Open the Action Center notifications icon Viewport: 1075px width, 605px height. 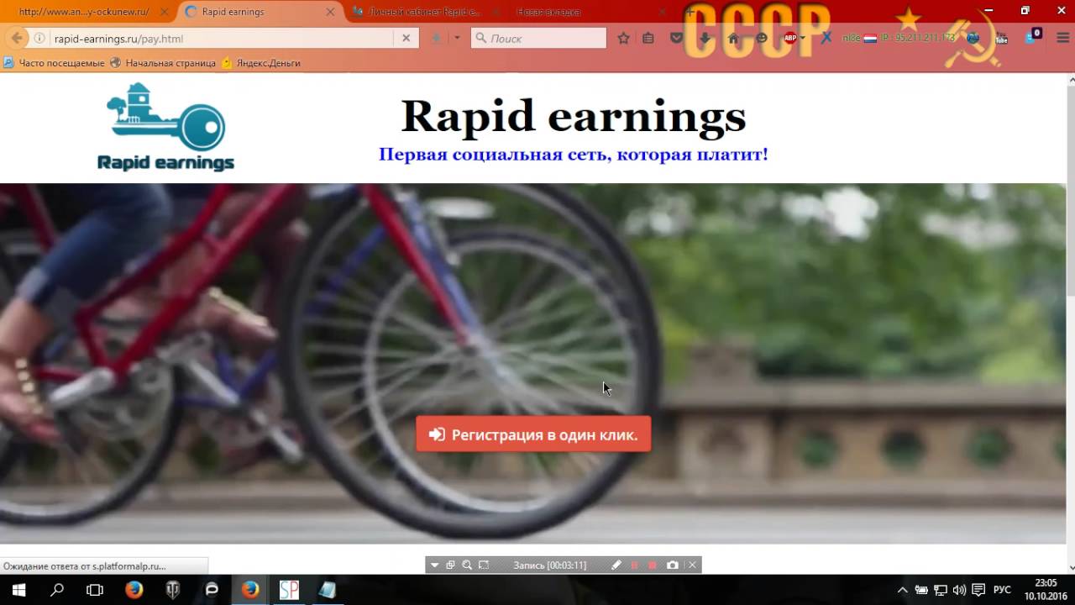click(x=978, y=590)
